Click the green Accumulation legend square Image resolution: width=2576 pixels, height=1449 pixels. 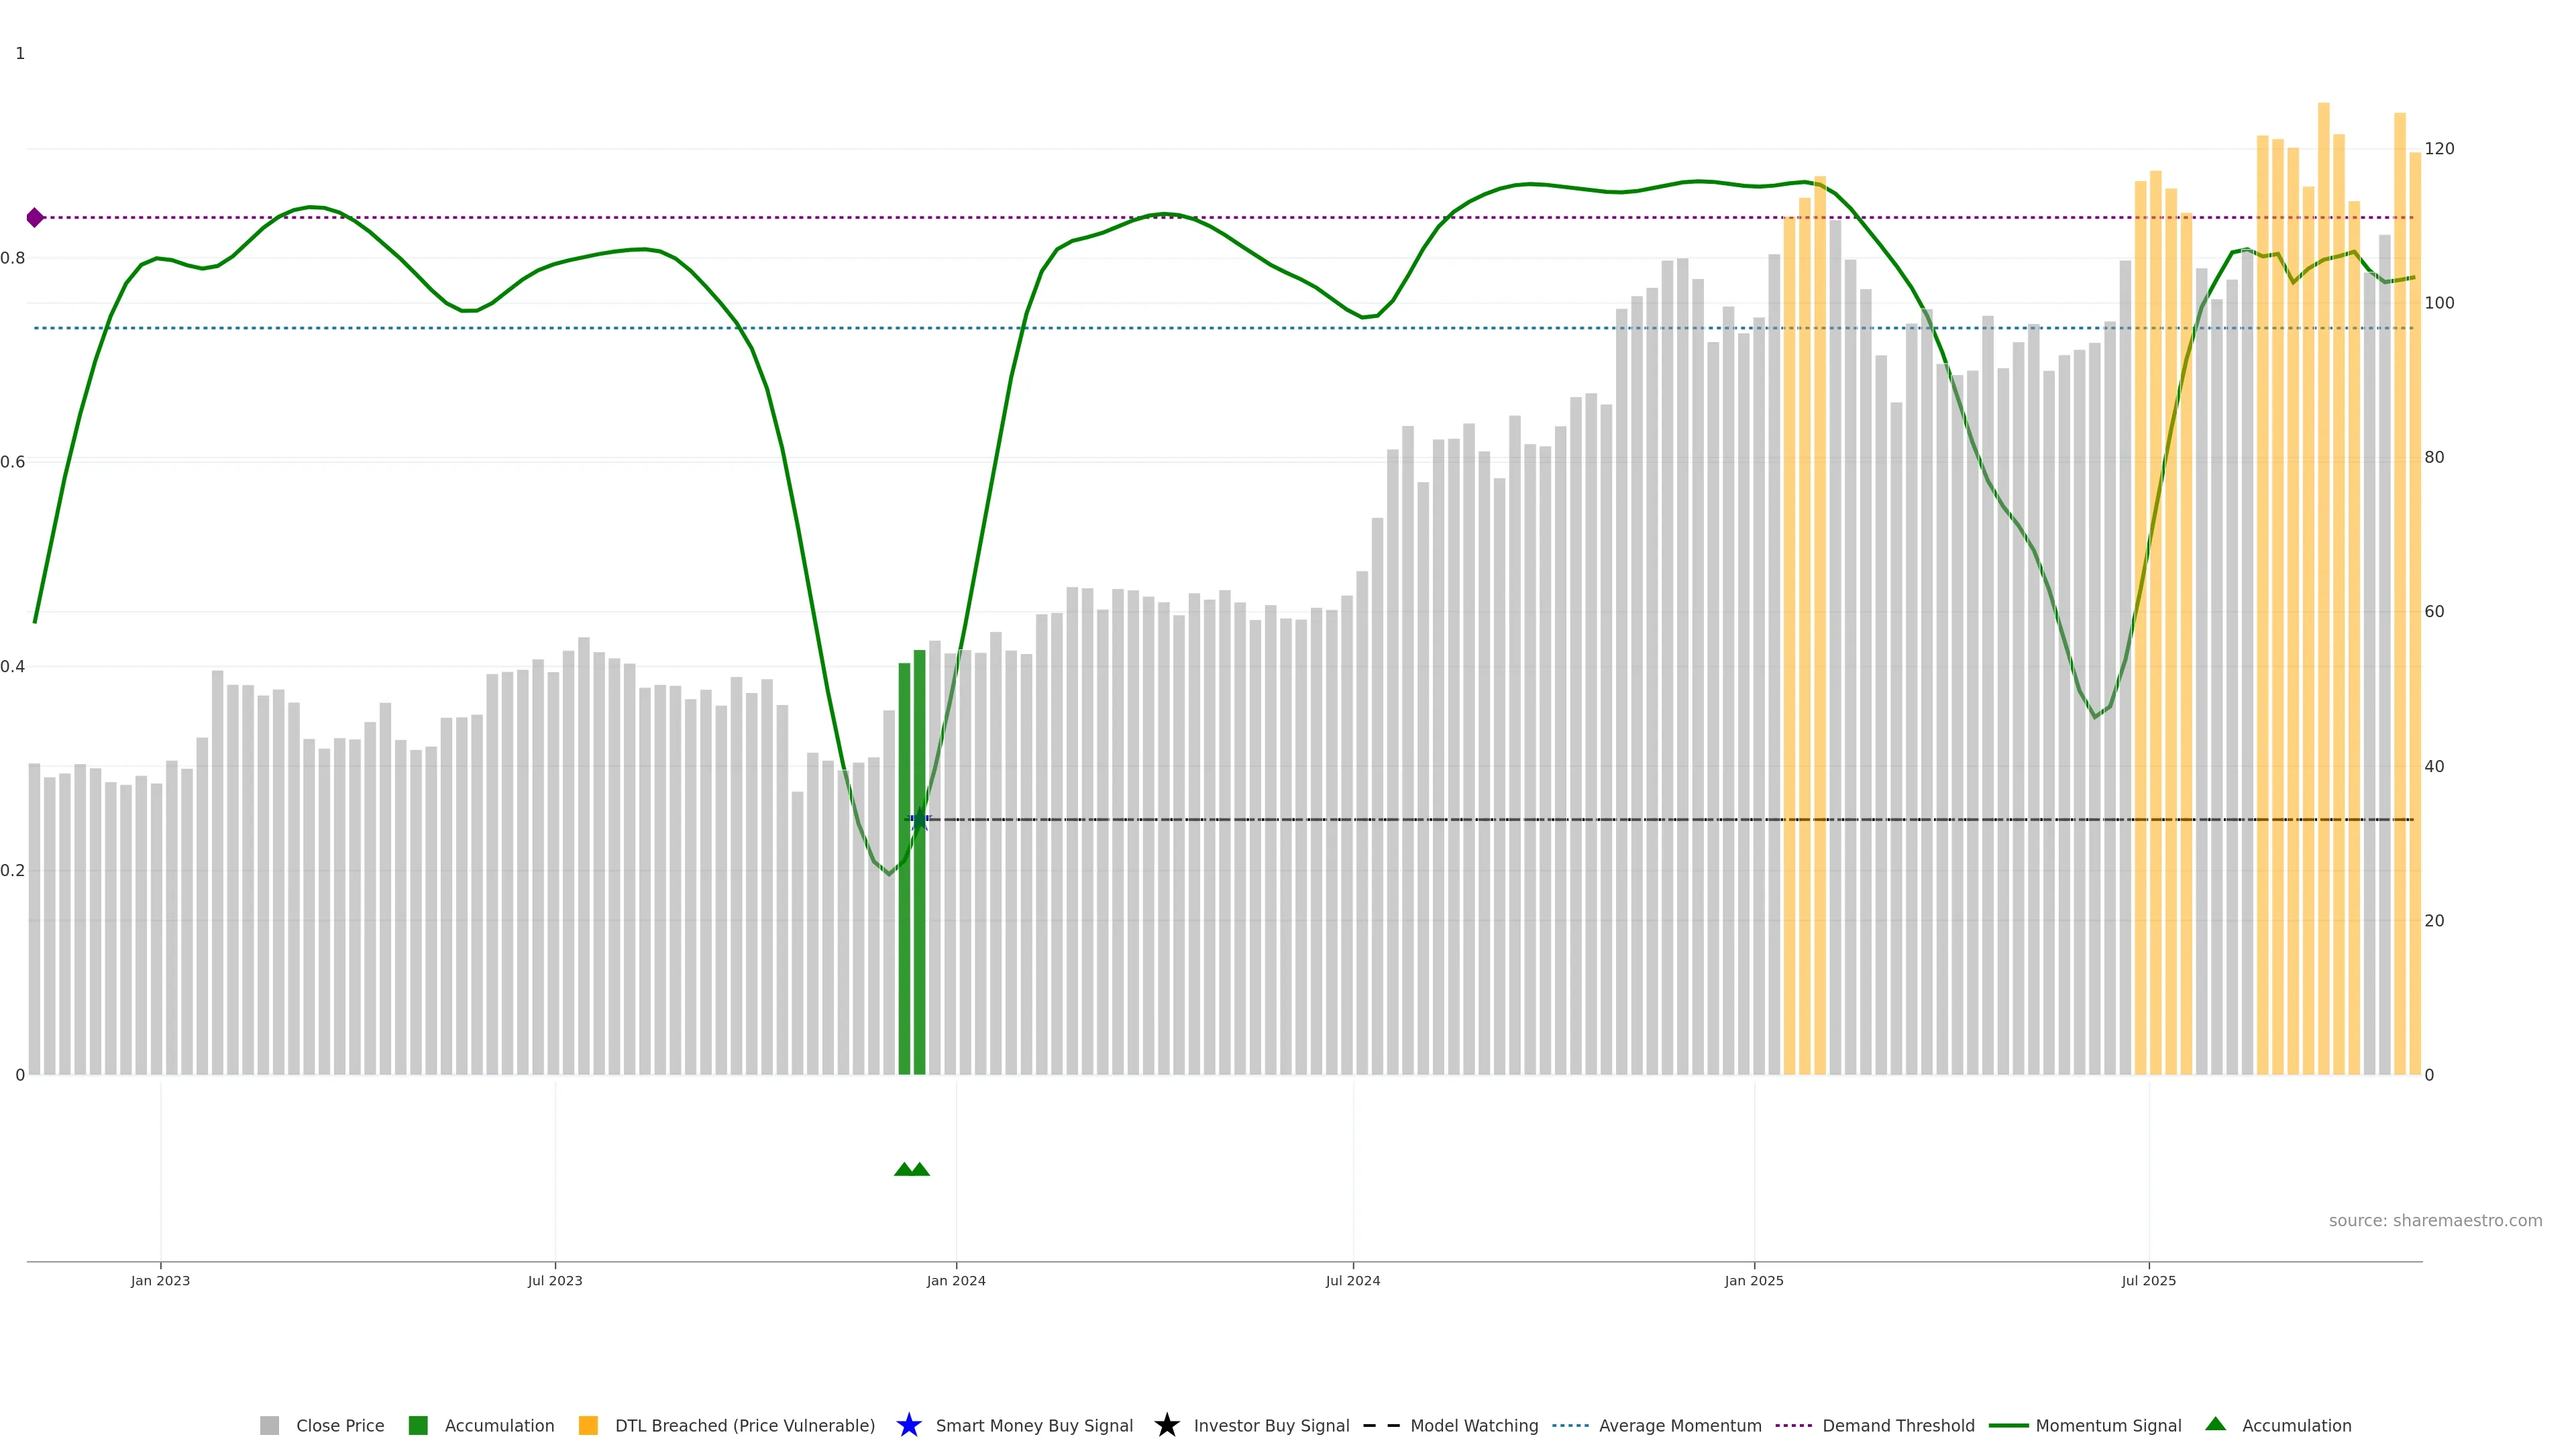click(418, 1425)
